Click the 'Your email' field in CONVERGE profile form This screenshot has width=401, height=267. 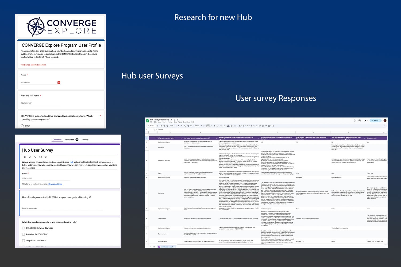pyautogui.click(x=41, y=83)
